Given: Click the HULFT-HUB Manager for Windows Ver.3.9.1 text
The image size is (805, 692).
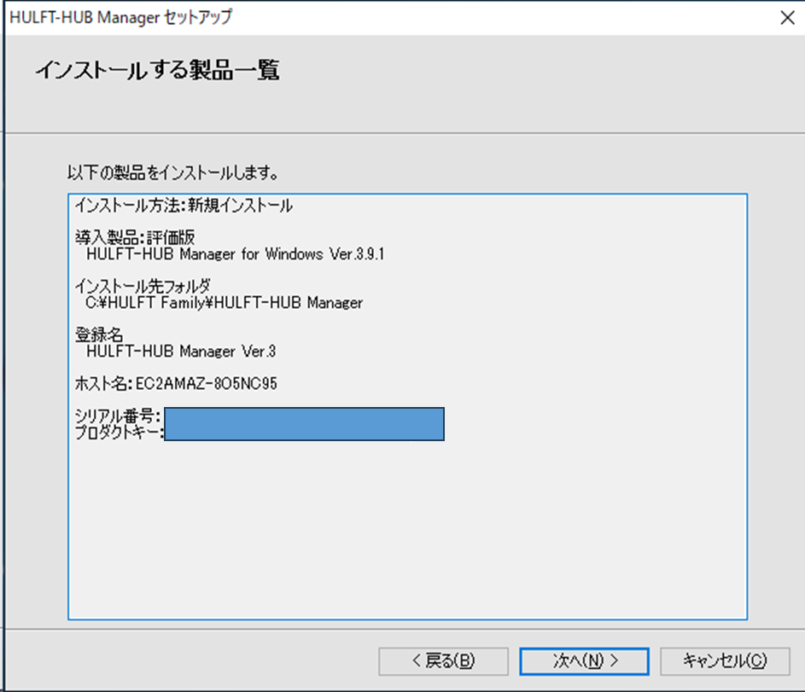Looking at the screenshot, I should (x=235, y=254).
